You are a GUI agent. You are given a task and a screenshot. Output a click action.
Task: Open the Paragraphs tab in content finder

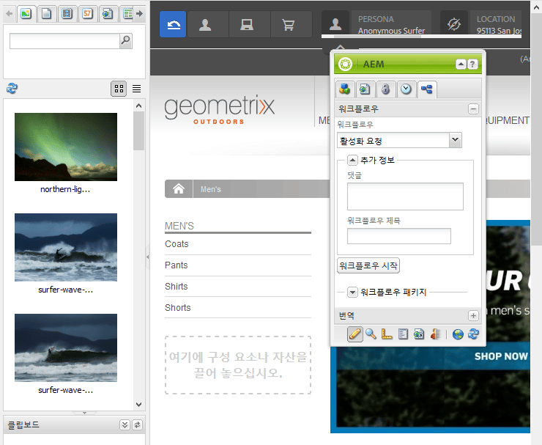pyautogui.click(x=127, y=13)
